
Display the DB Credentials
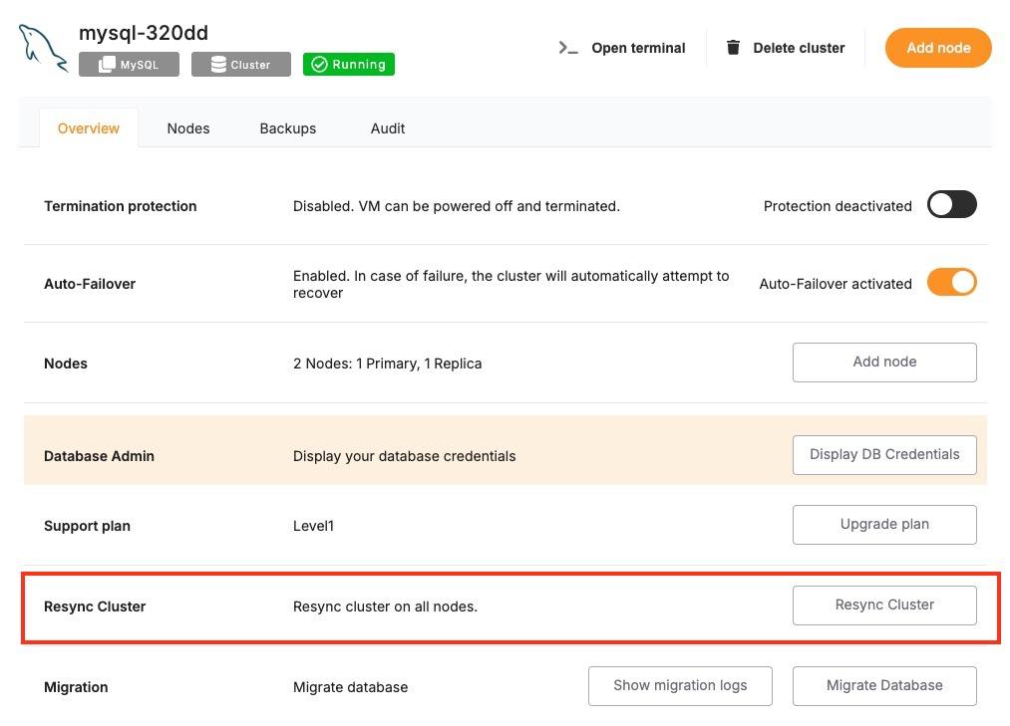pyautogui.click(x=884, y=455)
